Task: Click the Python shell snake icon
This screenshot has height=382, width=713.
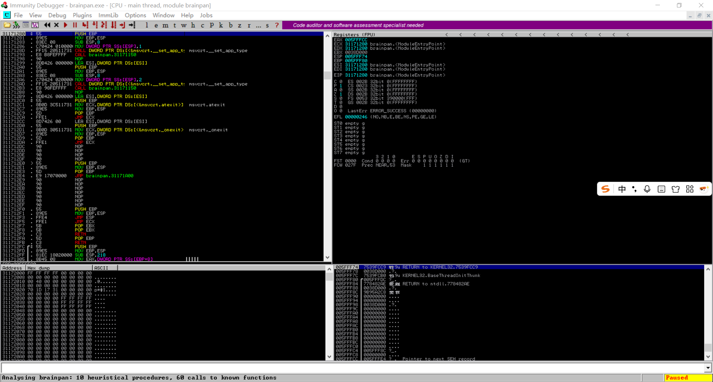Action: coord(16,25)
